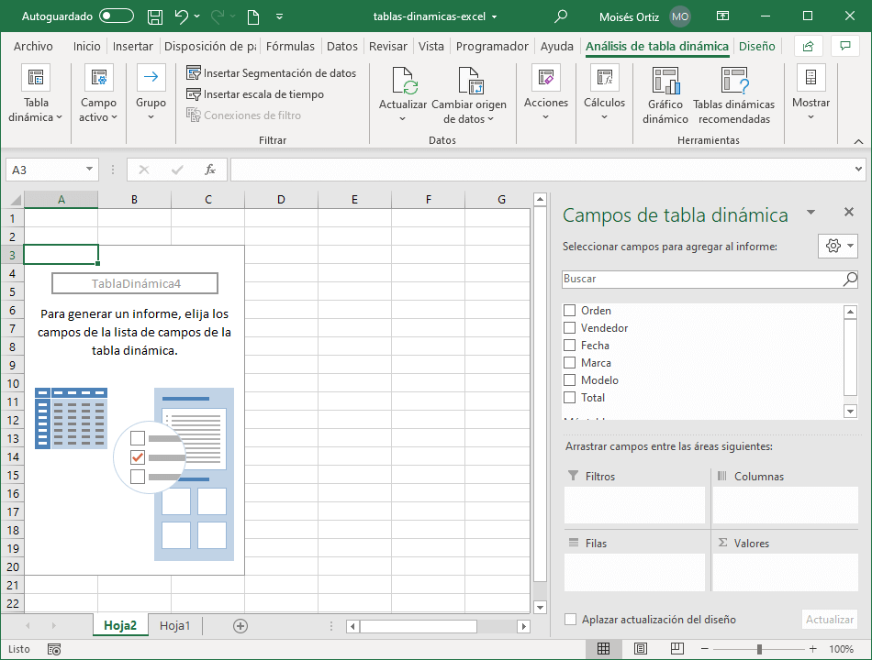The image size is (872, 660).
Task: Open the Name Box dropdown arrow
Action: point(89,169)
